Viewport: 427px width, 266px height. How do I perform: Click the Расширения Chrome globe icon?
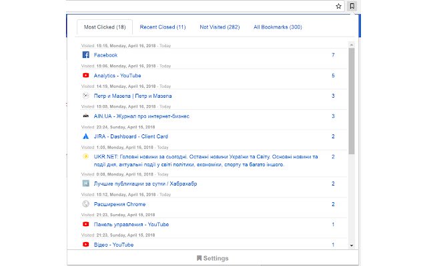coord(86,204)
